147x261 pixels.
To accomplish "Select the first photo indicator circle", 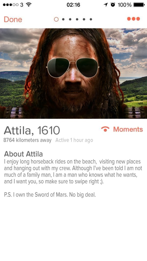I will click(56, 19).
